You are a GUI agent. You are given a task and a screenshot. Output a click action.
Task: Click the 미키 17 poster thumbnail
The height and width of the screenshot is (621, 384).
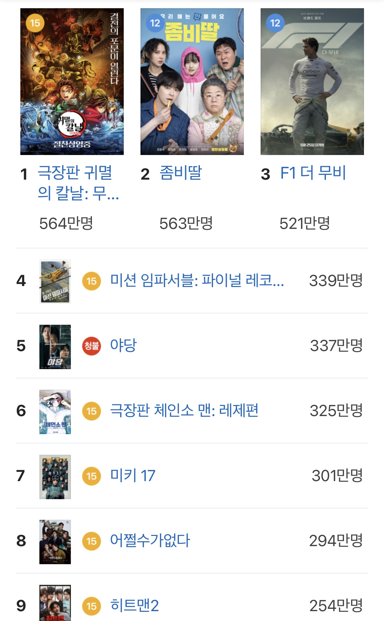pos(55,477)
